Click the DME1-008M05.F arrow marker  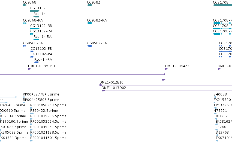[29, 69]
